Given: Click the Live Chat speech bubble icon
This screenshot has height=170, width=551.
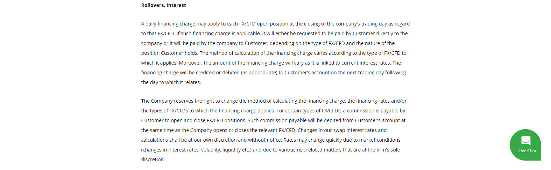Looking at the screenshot, I should coord(525,141).
